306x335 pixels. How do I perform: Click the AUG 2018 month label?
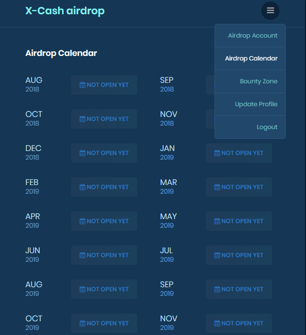point(34,84)
